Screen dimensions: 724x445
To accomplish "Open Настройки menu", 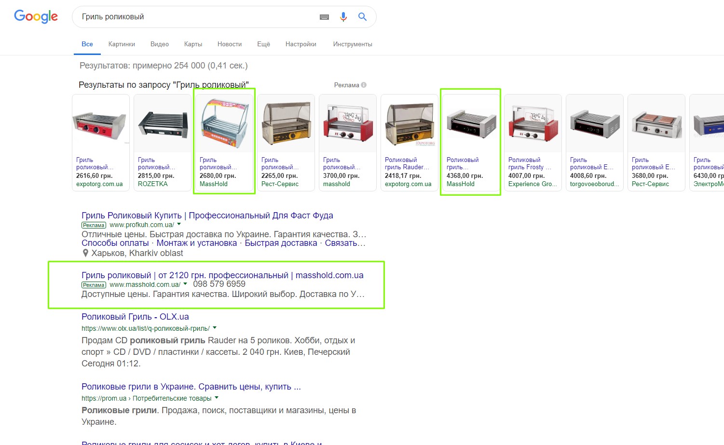I will (301, 44).
